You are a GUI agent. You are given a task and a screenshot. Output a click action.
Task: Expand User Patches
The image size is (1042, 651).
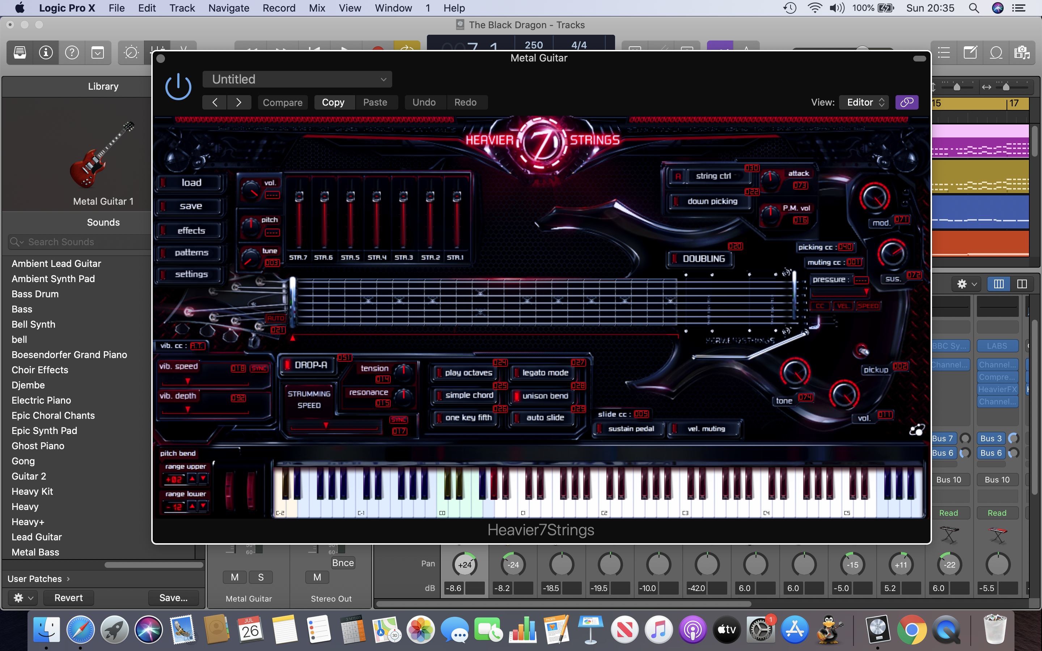pos(38,579)
